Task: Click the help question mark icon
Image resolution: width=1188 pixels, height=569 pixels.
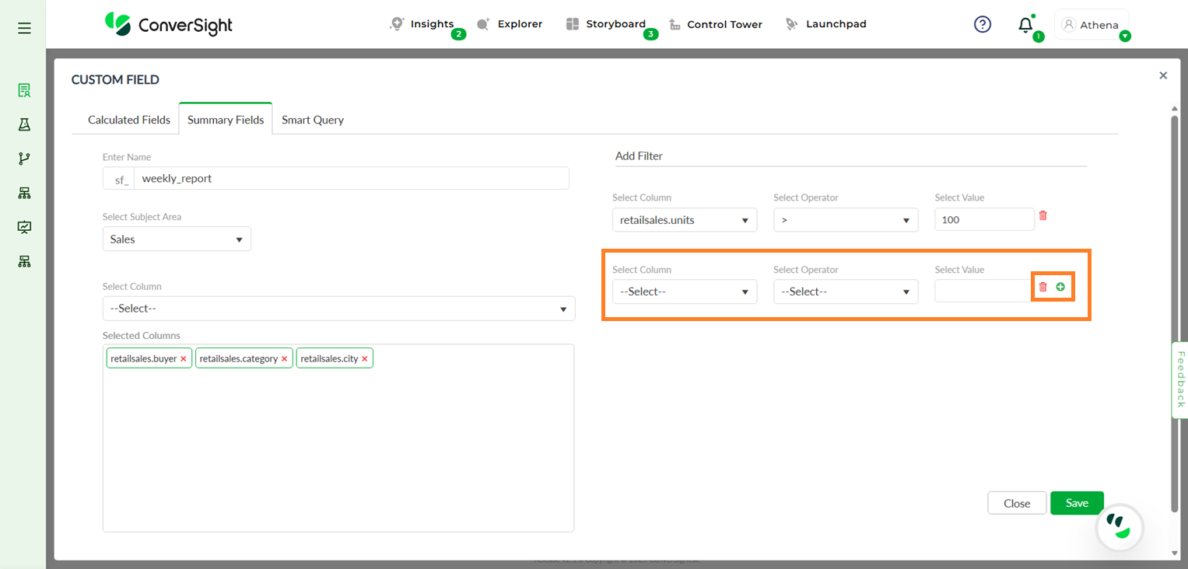Action: click(x=983, y=25)
